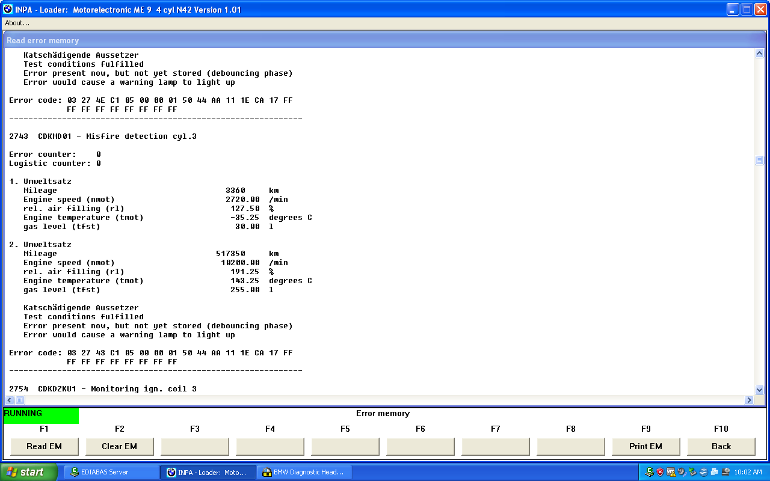Viewport: 770px width, 481px height.
Task: Click the 'Error counter: 0' line
Action: click(55, 155)
